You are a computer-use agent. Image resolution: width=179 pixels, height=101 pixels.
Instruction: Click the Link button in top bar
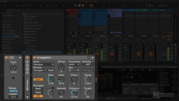pyautogui.click(x=4, y=5)
